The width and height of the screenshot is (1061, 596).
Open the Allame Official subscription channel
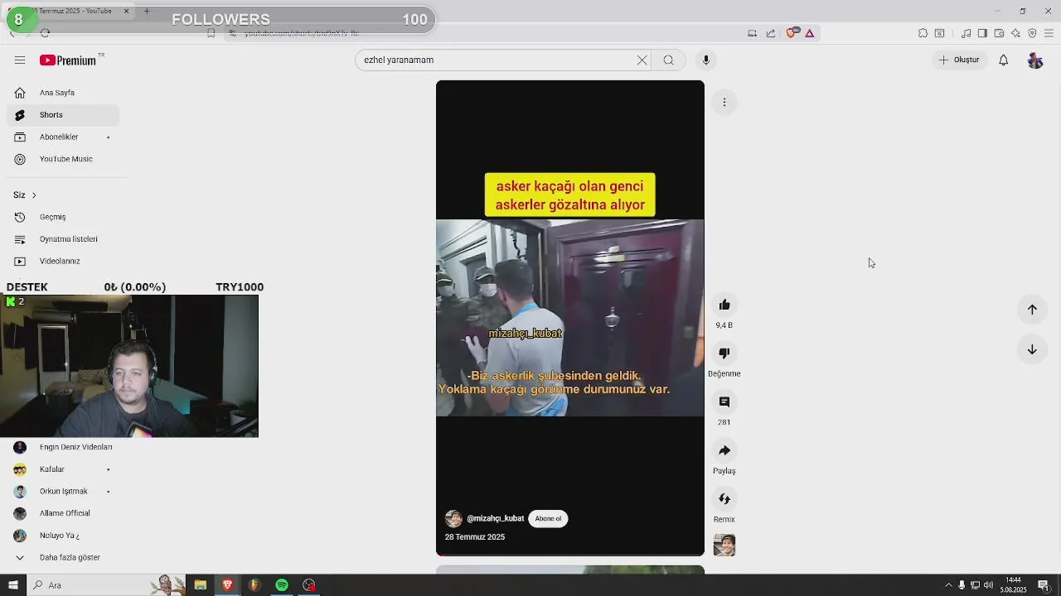(62, 513)
